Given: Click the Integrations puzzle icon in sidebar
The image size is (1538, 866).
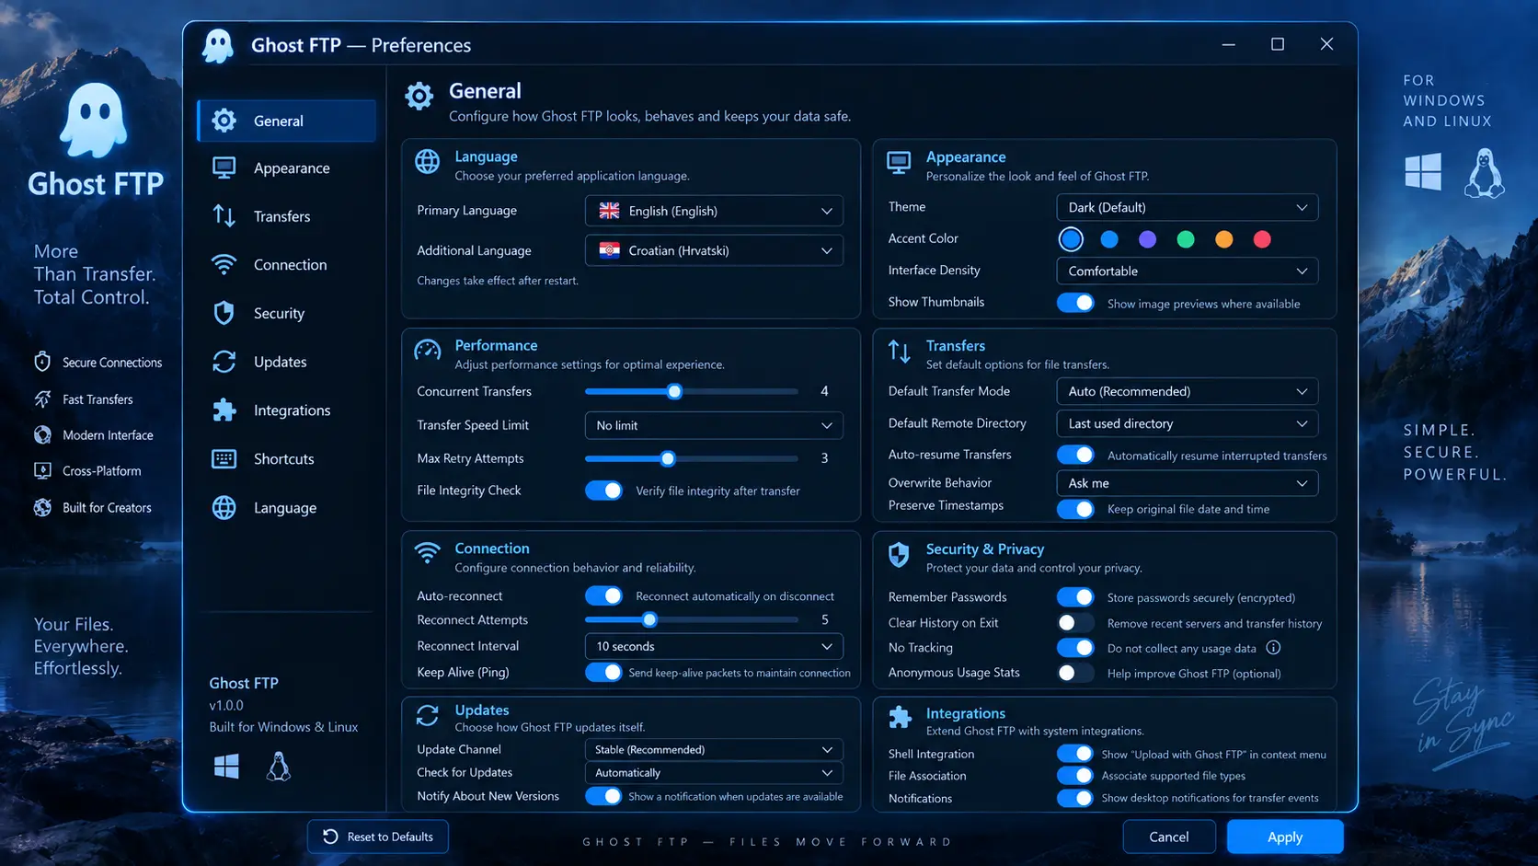Looking at the screenshot, I should coord(224,410).
